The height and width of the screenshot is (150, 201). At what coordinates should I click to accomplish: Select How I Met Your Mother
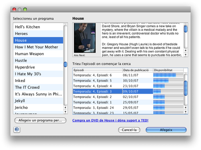[x=38, y=47]
